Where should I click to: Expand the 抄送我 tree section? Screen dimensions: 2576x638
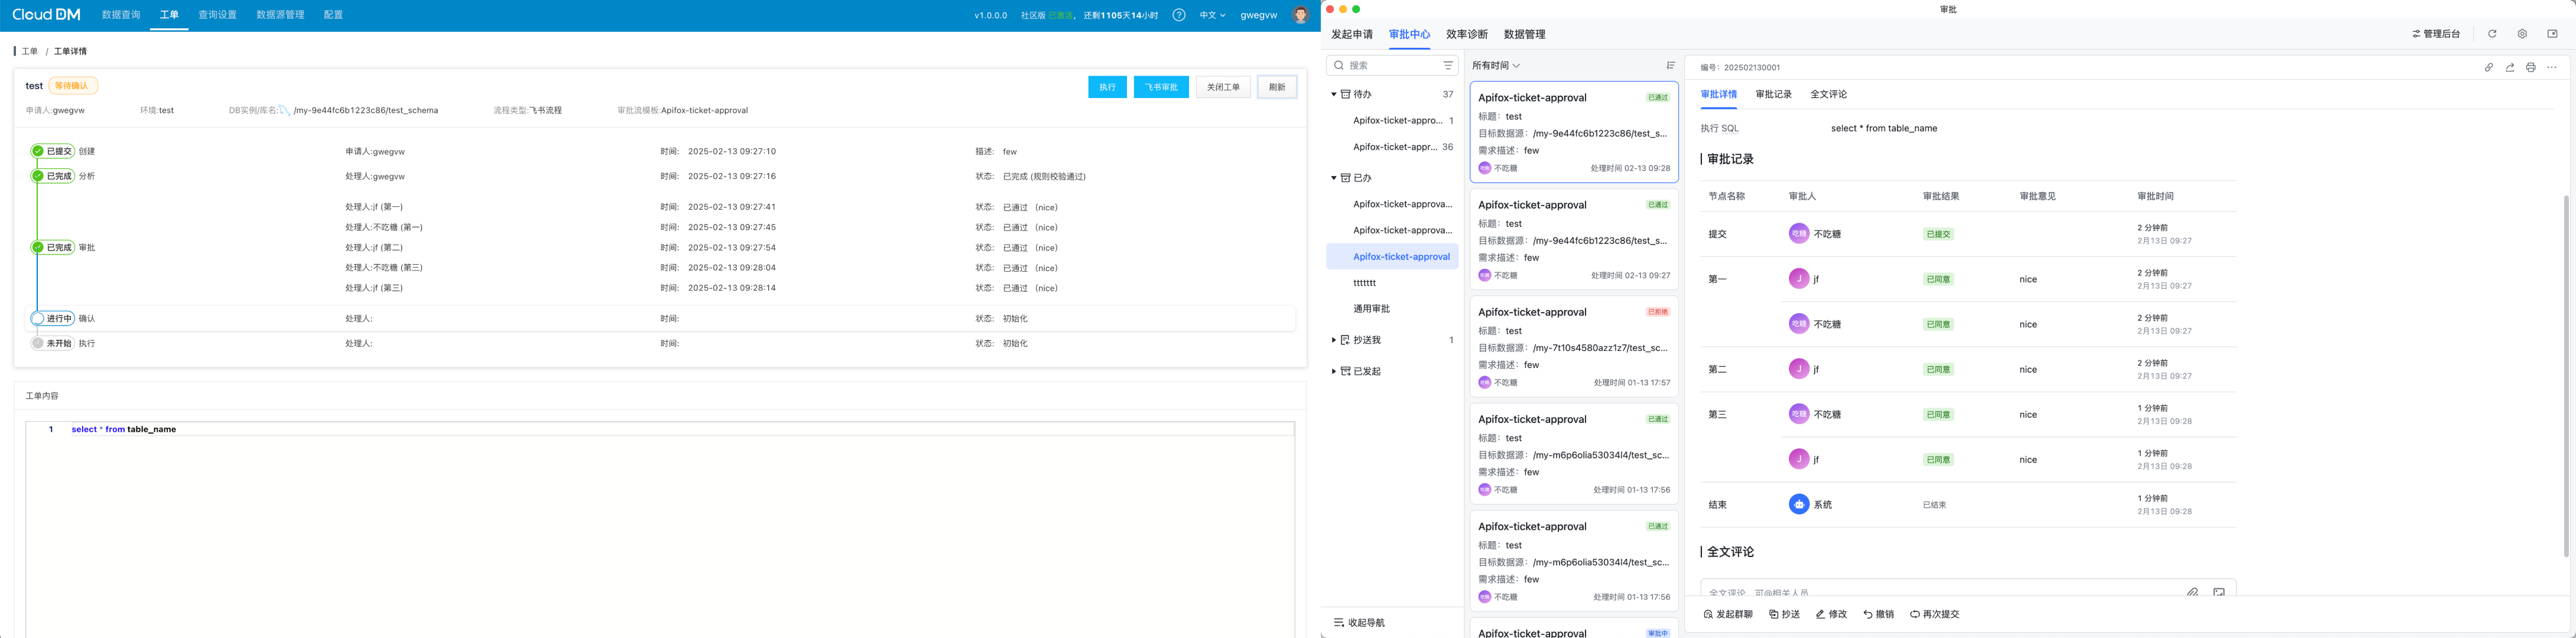[x=1334, y=340]
